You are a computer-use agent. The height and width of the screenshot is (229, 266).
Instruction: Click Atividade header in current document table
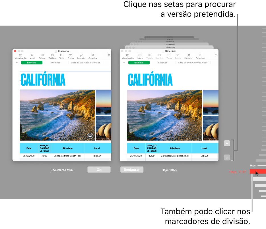[67, 148]
